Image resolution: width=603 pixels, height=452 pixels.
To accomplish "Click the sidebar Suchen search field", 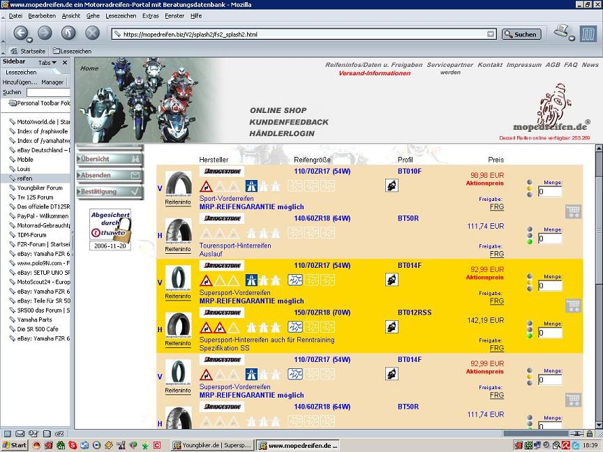I will 48,92.
